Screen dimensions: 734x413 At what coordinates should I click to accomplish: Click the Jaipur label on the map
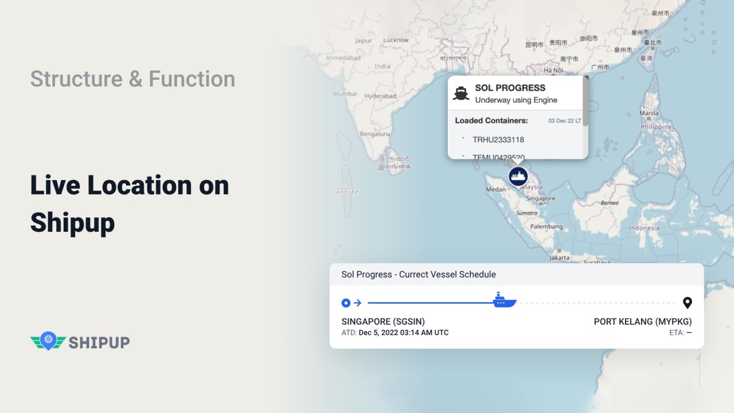(x=364, y=41)
